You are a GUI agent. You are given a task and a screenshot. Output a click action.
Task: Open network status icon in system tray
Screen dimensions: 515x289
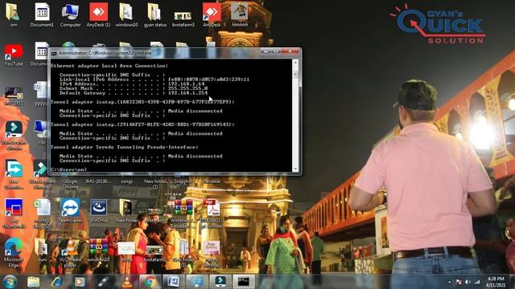pyautogui.click(x=477, y=282)
